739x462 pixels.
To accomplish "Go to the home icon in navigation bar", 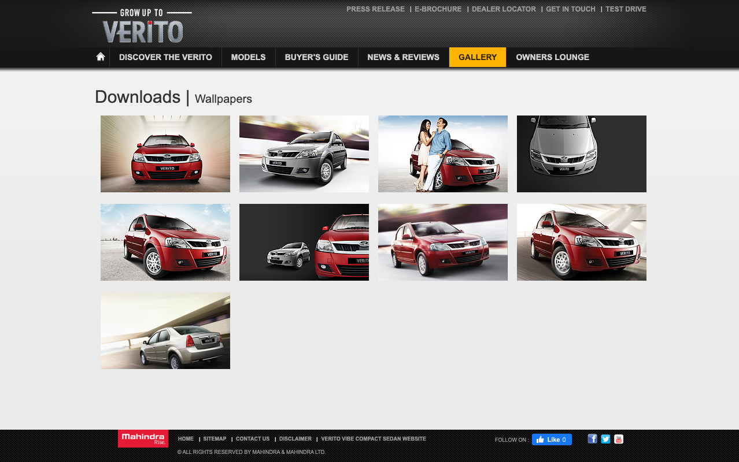I will point(101,57).
